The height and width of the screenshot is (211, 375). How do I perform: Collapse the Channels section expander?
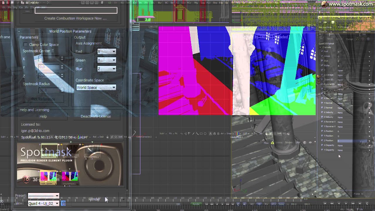pyautogui.click(x=321, y=47)
